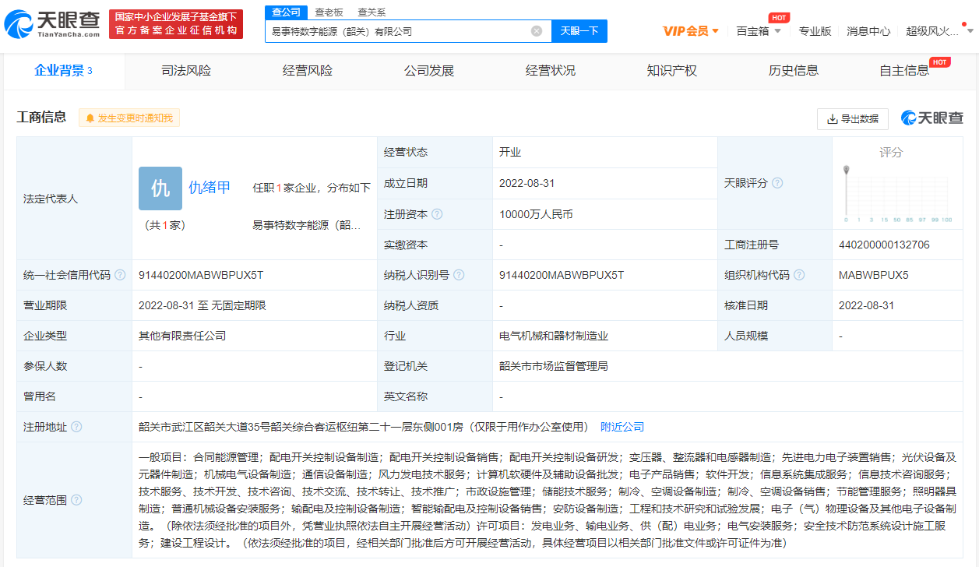The image size is (979, 567).
Task: Open the 消息中心 menu
Action: [x=868, y=31]
